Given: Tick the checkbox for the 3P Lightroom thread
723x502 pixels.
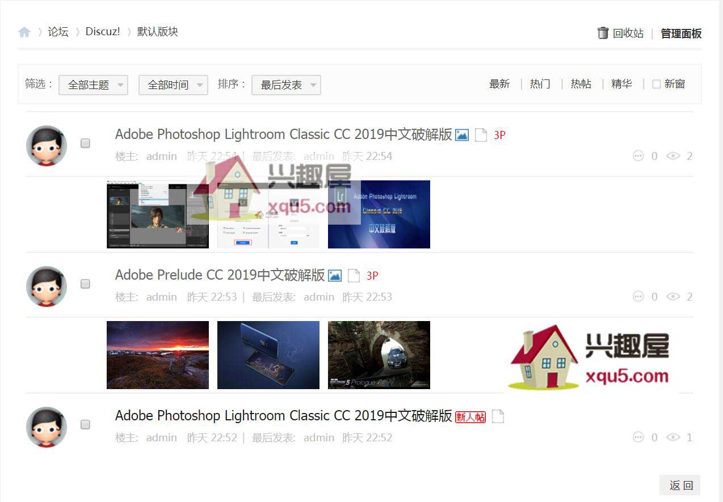Looking at the screenshot, I should tap(85, 144).
